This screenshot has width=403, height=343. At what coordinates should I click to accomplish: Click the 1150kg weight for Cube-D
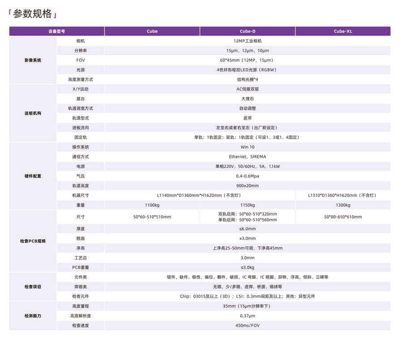(248, 205)
